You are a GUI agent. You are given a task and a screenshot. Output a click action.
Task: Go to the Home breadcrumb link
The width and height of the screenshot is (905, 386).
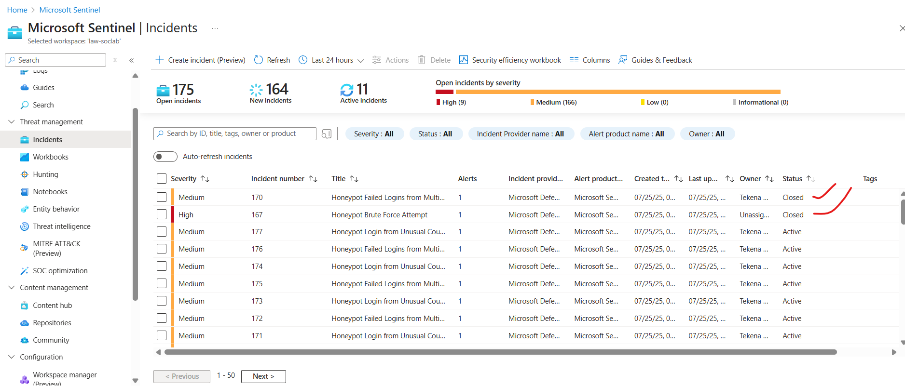click(17, 10)
